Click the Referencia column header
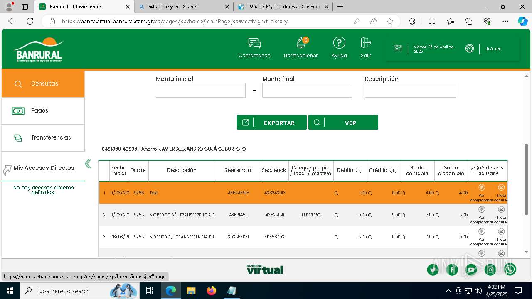Image resolution: width=532 pixels, height=299 pixels. pyautogui.click(x=238, y=170)
